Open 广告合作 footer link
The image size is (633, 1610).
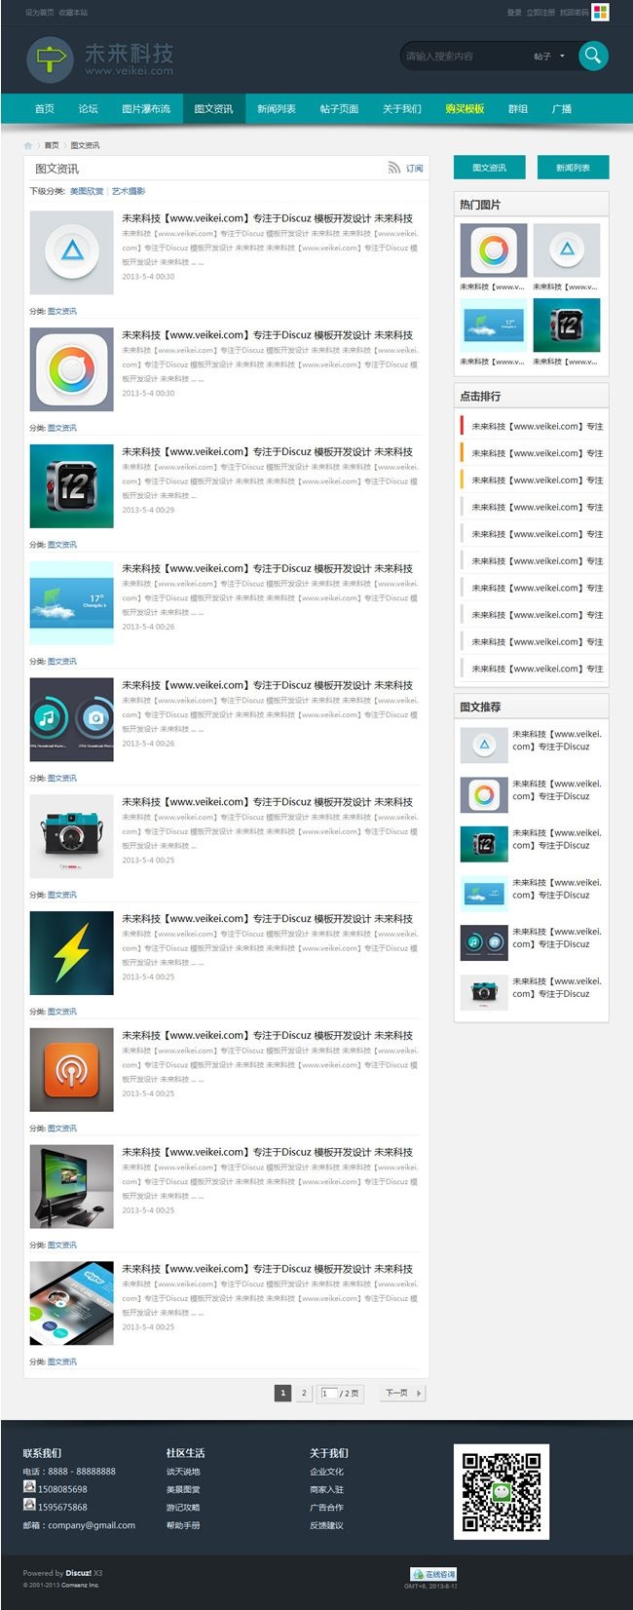click(326, 1507)
